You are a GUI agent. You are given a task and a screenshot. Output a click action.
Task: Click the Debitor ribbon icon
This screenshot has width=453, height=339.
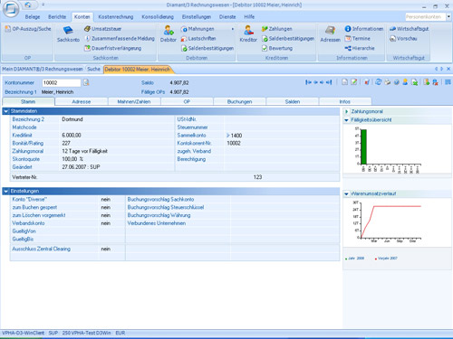click(x=169, y=33)
